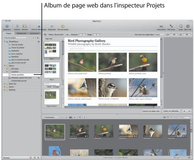Click the web page vertical scrollbar

click(161, 58)
